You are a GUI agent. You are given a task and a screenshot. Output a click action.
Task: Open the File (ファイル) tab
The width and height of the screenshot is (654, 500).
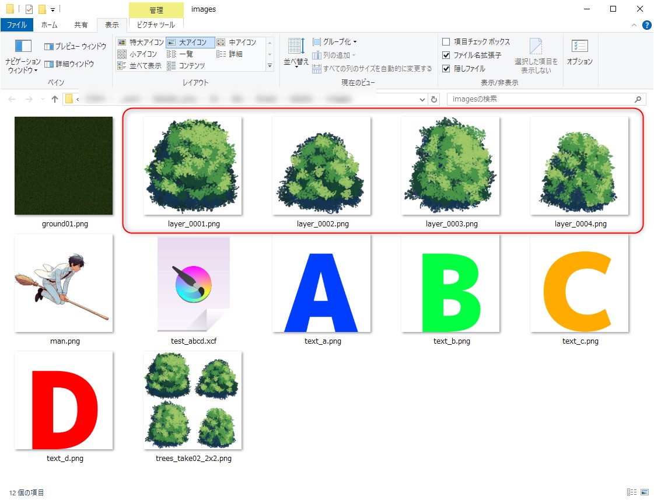click(16, 25)
